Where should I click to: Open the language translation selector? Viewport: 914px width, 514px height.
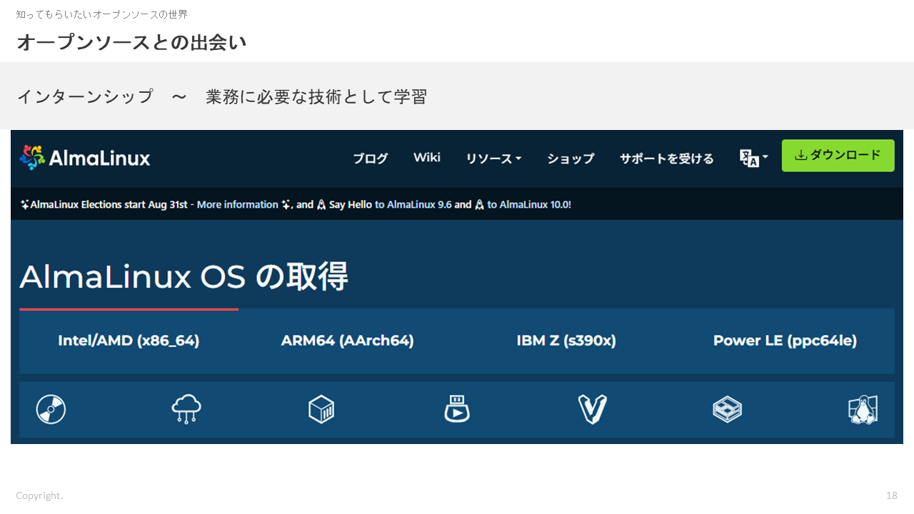click(753, 158)
